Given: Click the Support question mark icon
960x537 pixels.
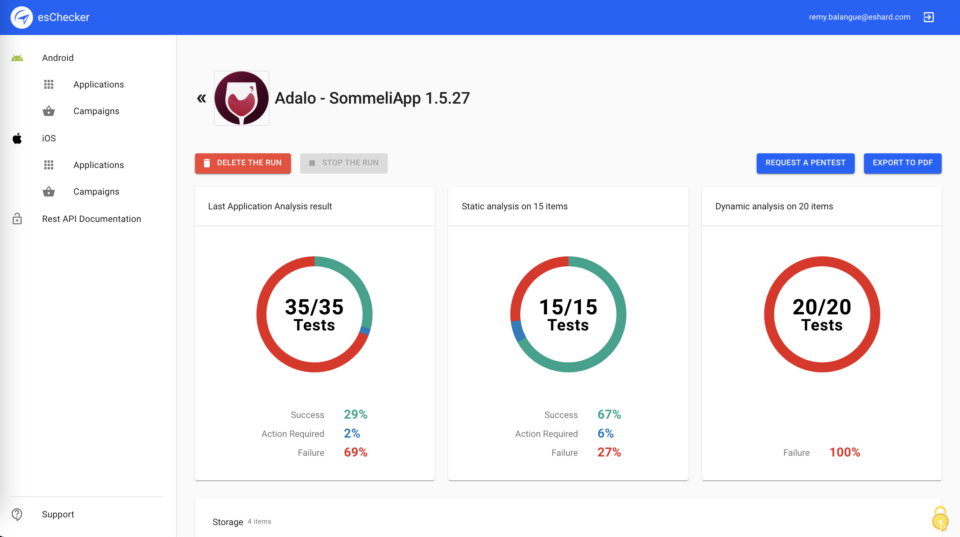Looking at the screenshot, I should (x=17, y=514).
